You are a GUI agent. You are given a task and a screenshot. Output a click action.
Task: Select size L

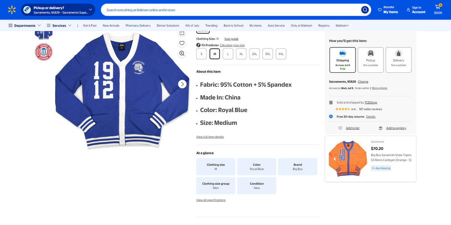[x=228, y=54]
